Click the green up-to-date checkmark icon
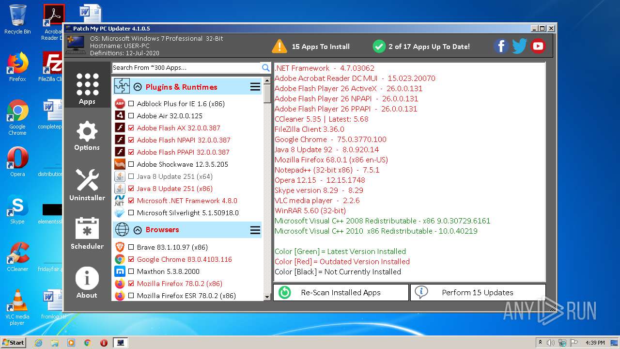Viewport: 620px width, 349px height. point(379,47)
